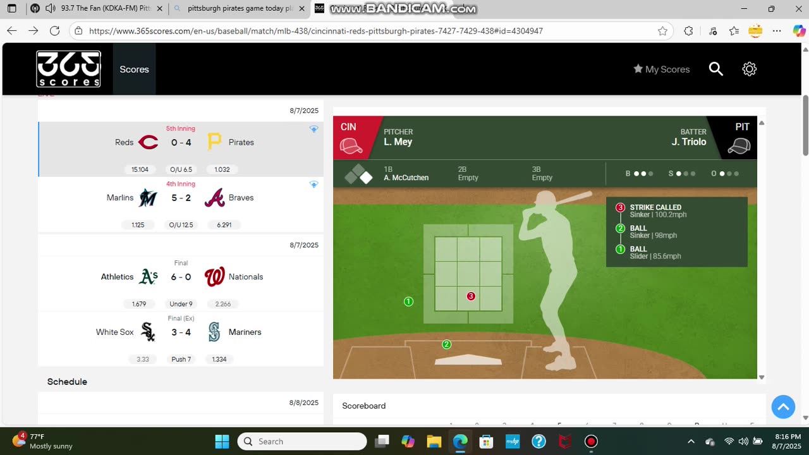Click the Under 9 odds pill
Viewport: 809px width, 455px height.
click(181, 304)
